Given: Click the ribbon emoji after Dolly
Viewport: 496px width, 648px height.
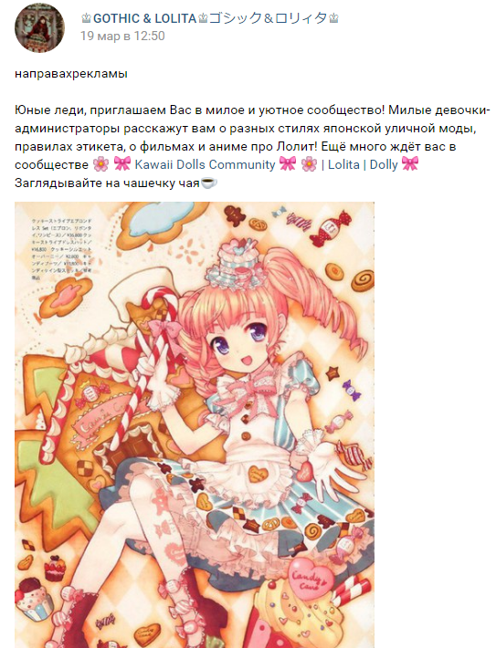Looking at the screenshot, I should pos(410,164).
